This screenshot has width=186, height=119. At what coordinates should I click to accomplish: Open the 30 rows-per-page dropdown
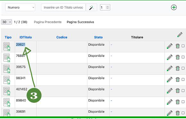point(6,22)
